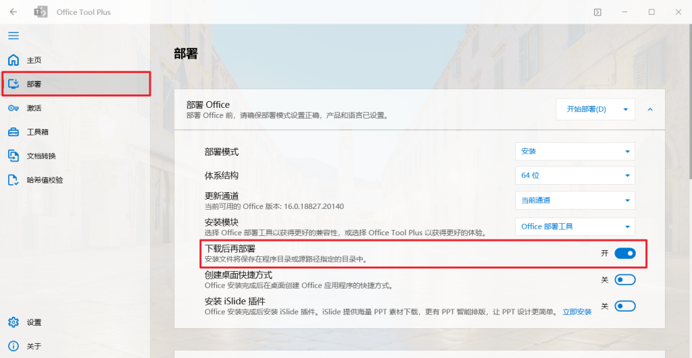The height and width of the screenshot is (358, 692).
Task: Click the home icon beside 主页
Action: [x=14, y=60]
